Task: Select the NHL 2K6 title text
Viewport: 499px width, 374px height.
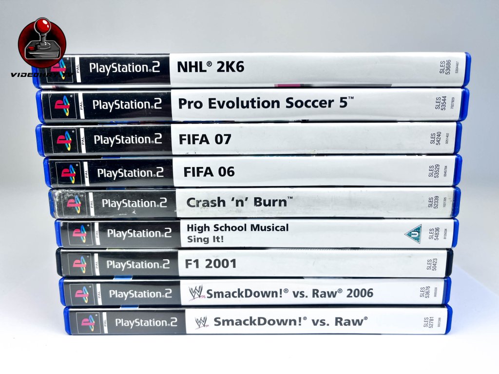Action: [211, 67]
